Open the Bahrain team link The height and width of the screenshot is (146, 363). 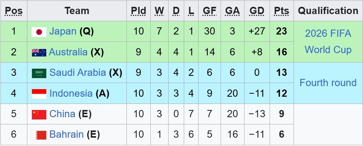[x=66, y=134]
